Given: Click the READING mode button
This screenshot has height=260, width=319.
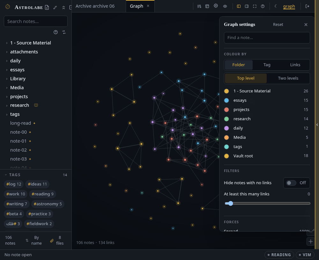Looking at the screenshot, I should click(x=279, y=255).
